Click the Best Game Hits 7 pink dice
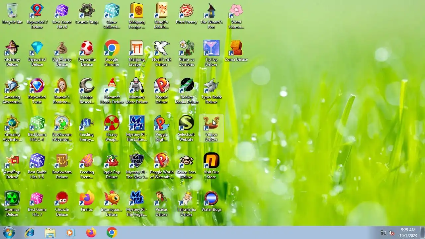Screen dimensions: 425x239 tap(37, 198)
